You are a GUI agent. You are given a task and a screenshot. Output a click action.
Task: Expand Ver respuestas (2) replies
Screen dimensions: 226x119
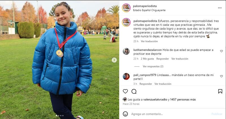point(153,66)
